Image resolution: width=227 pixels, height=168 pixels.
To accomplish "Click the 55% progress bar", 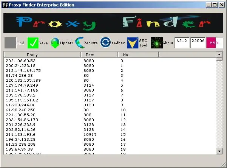I will (x=215, y=43).
